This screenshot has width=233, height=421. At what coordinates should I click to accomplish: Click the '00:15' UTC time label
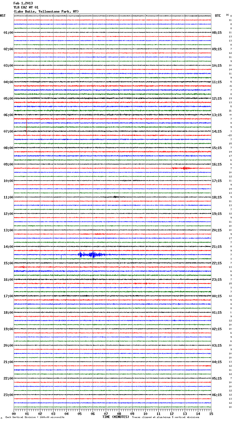click(x=217, y=296)
